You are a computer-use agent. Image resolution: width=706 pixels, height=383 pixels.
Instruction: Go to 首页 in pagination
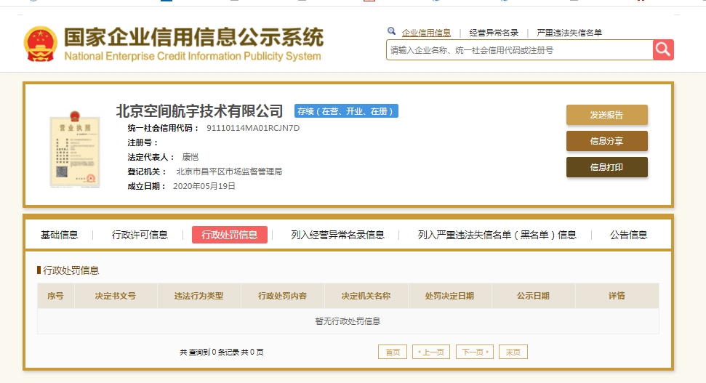[393, 352]
